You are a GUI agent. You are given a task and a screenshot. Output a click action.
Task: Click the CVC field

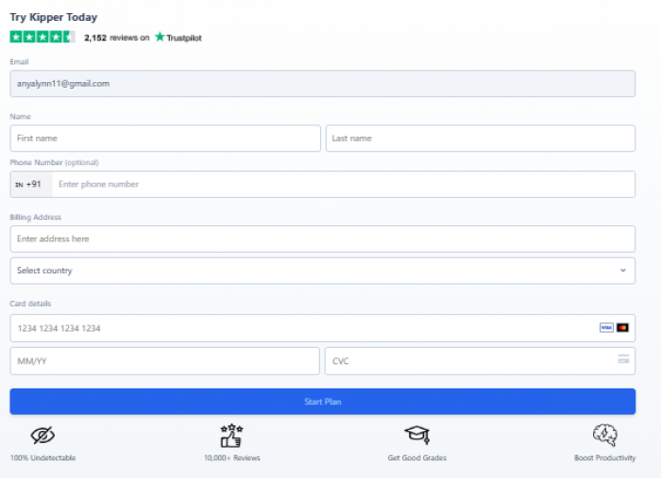click(480, 361)
